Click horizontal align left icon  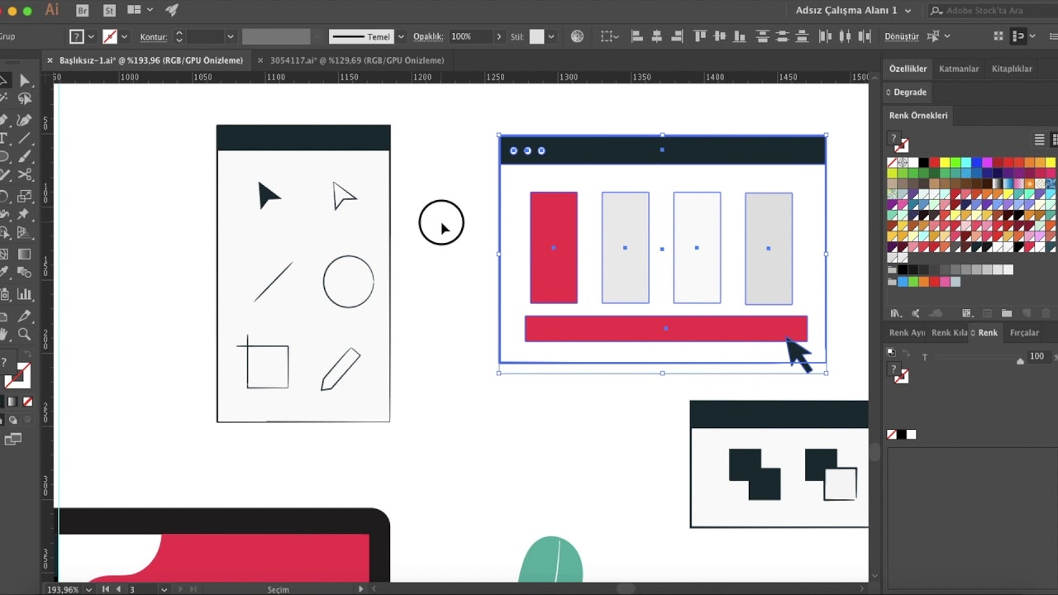(x=637, y=36)
